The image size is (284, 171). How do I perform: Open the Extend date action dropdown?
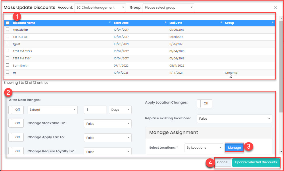53,110
